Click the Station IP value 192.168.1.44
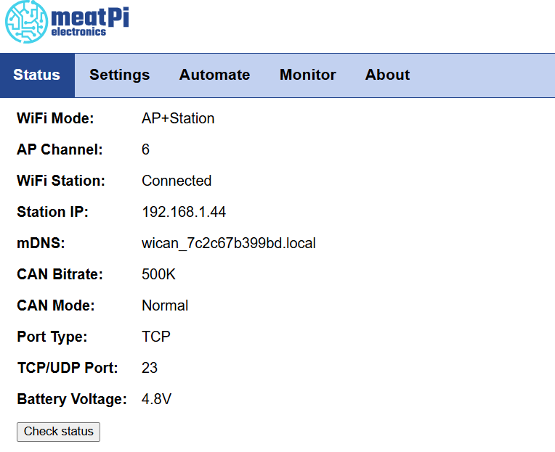The width and height of the screenshot is (555, 452). pos(183,212)
